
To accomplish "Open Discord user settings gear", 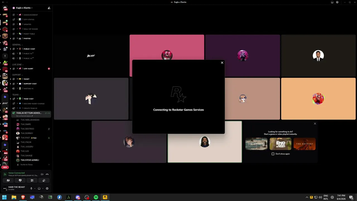I will click(x=47, y=188).
